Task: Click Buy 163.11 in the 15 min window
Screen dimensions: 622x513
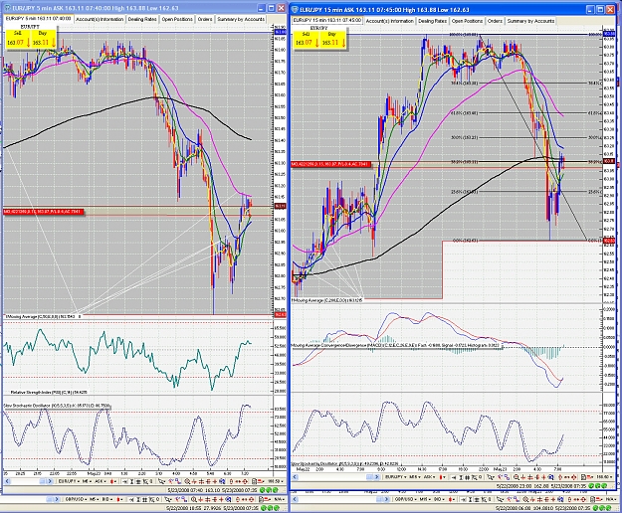Action: tap(332, 39)
